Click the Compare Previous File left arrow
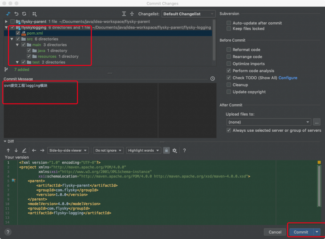This screenshot has height=239, width=325. pos(34,150)
